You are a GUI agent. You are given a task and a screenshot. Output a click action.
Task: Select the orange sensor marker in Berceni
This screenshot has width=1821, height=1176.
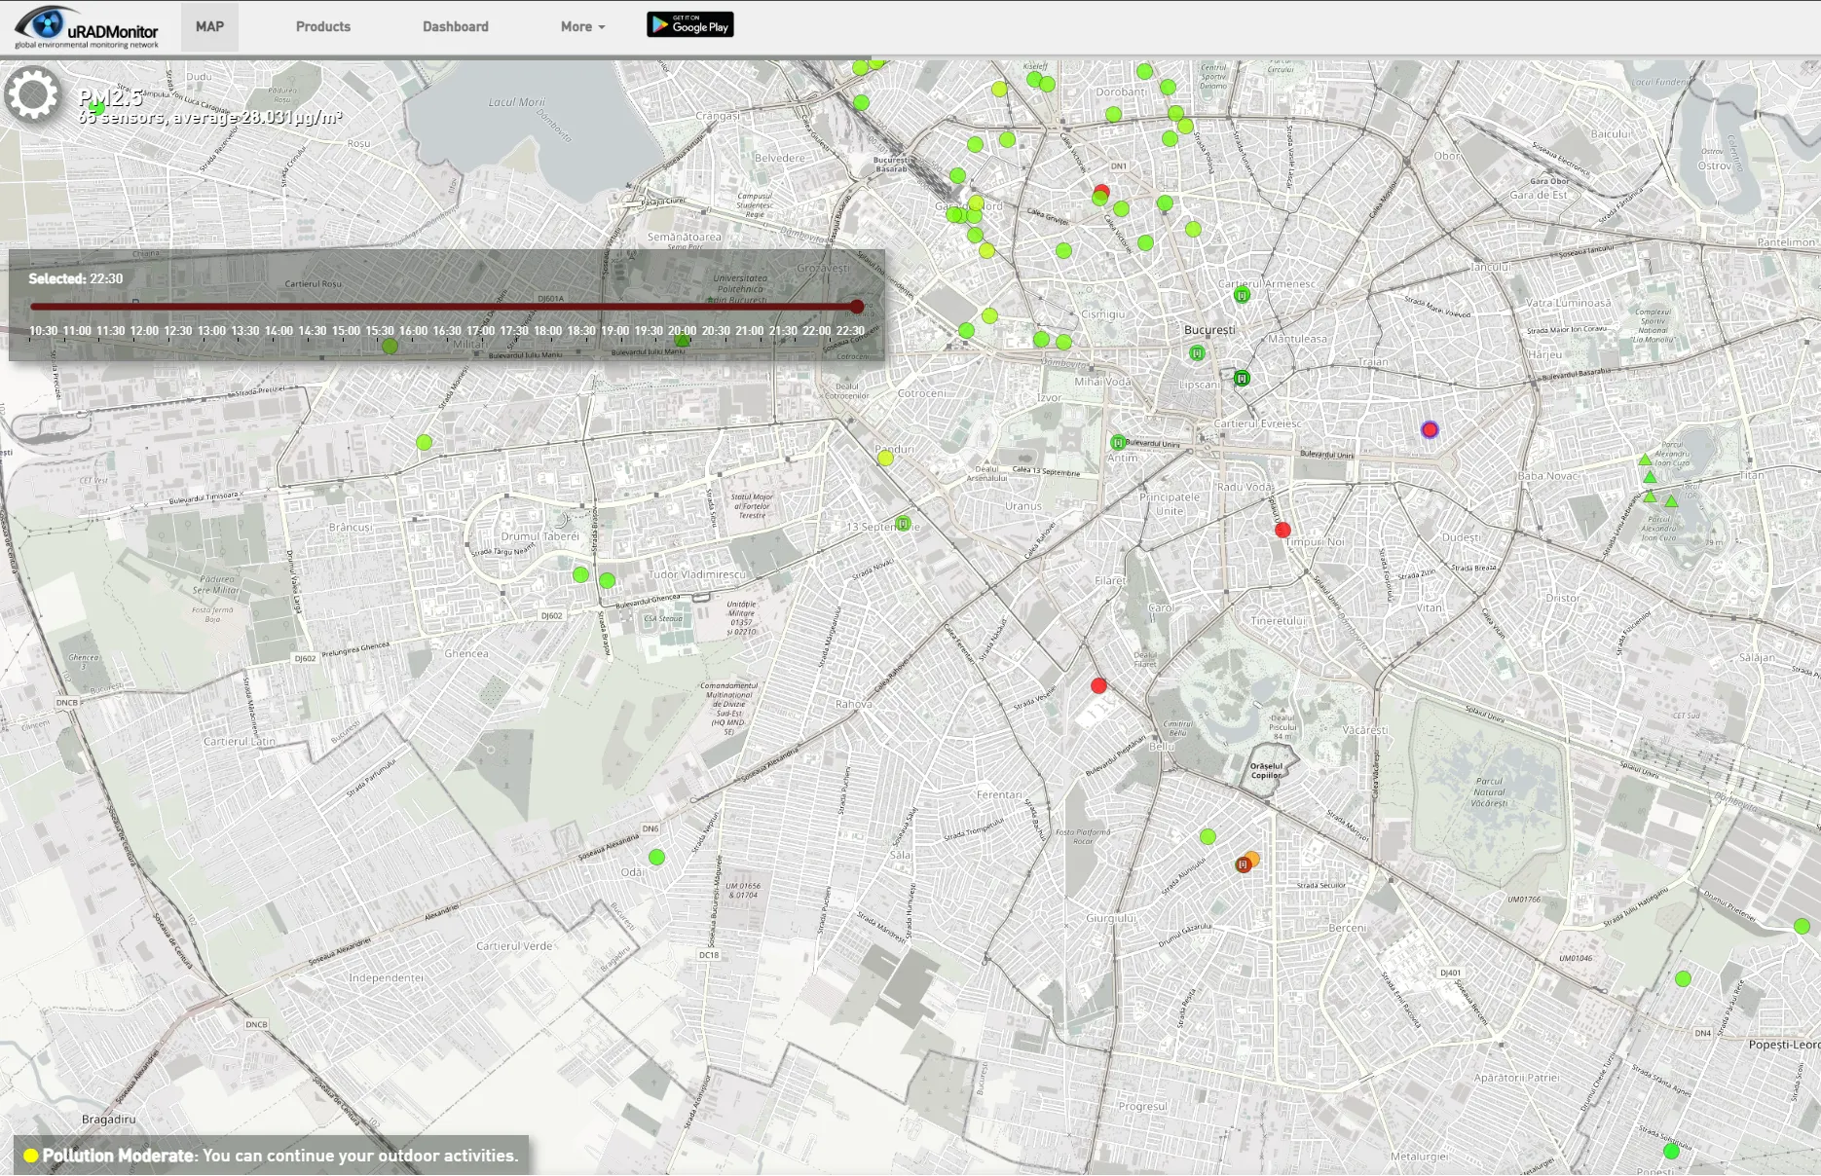[1252, 859]
